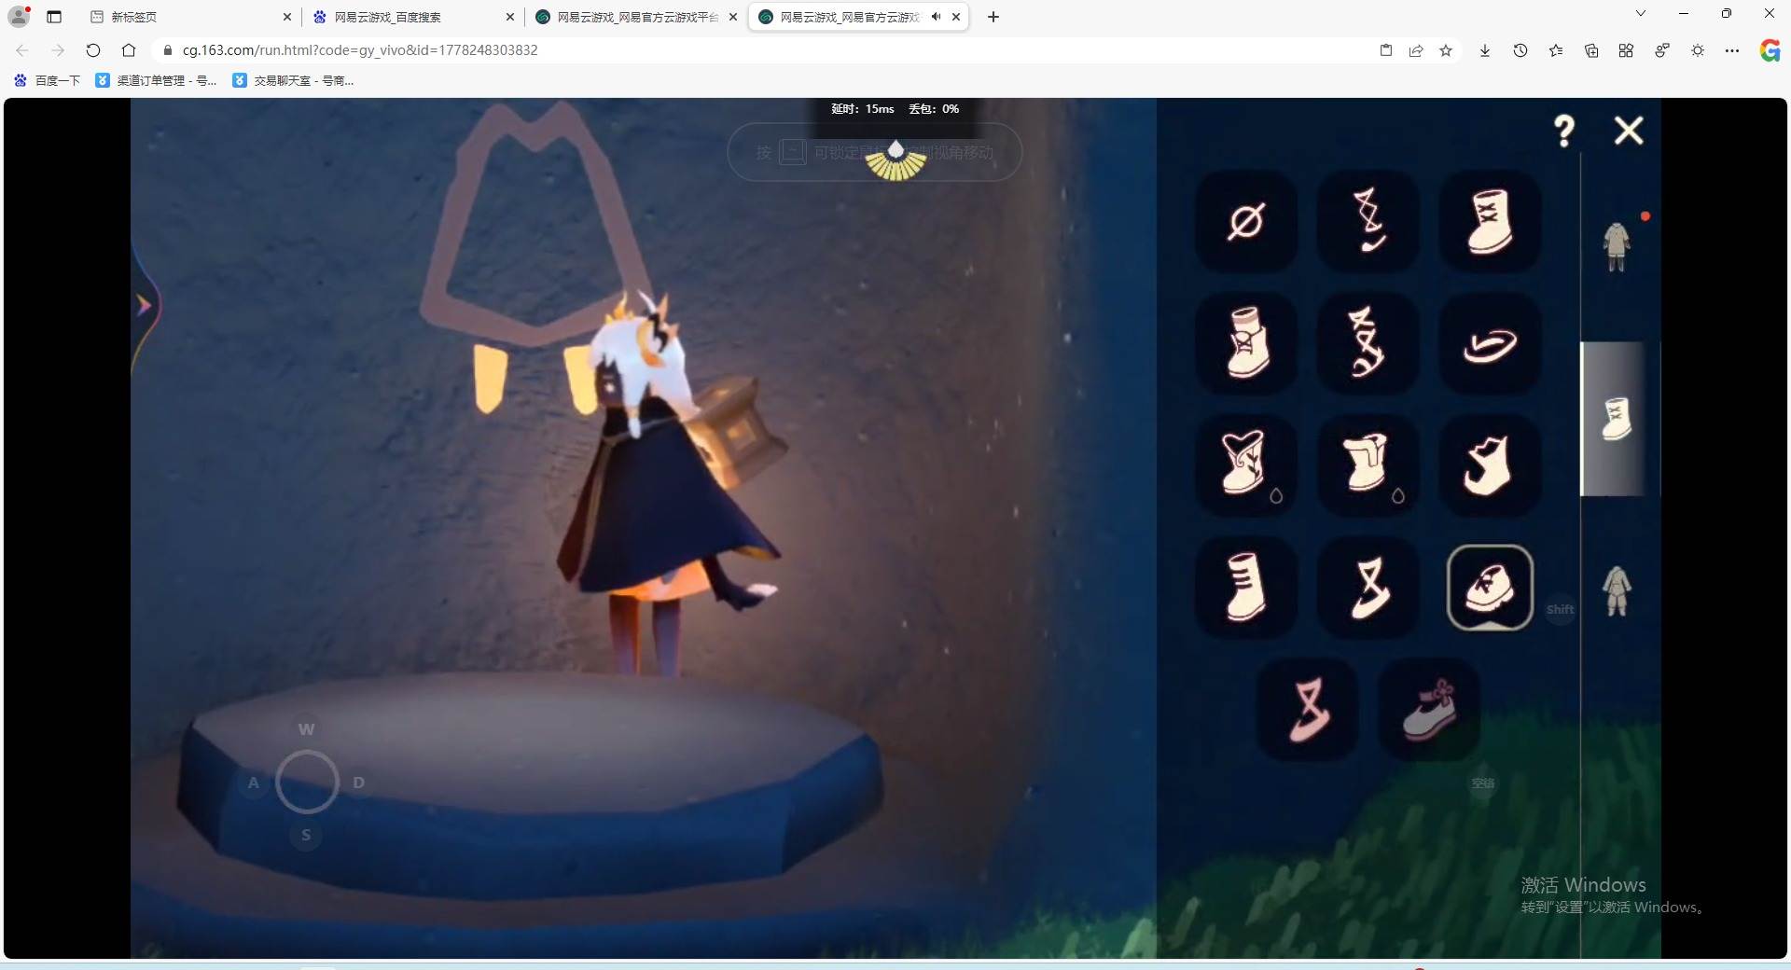The image size is (1791, 970).
Task: Pick the flat slipper shoe
Action: pyautogui.click(x=1490, y=343)
